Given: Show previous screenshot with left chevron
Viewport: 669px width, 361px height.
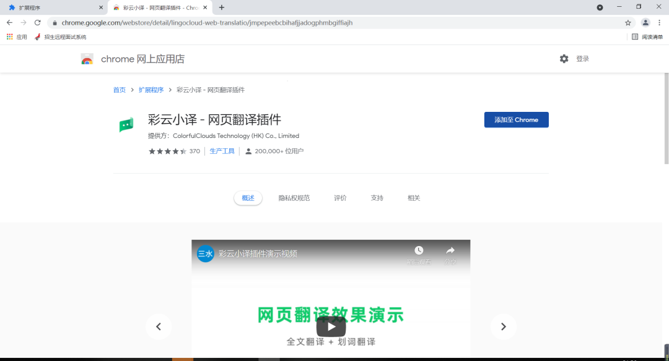Looking at the screenshot, I should point(159,326).
